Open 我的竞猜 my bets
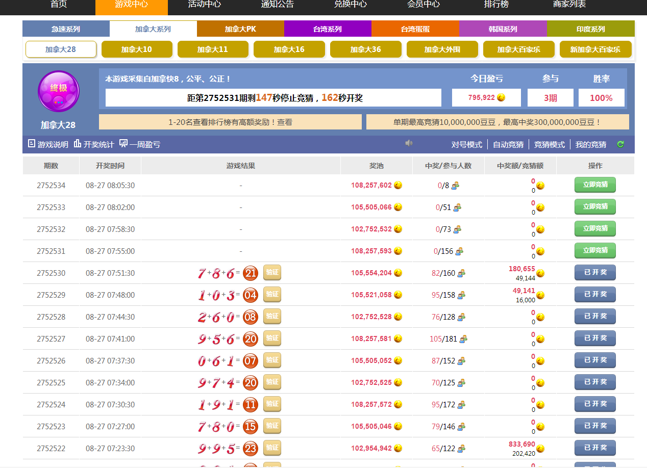 coord(590,145)
